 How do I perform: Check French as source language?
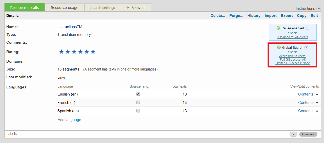click(138, 102)
